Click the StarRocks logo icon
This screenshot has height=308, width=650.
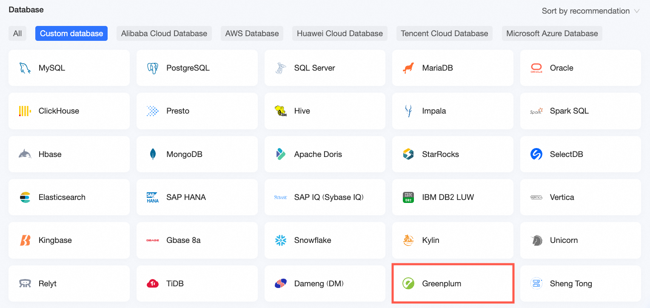click(x=408, y=154)
